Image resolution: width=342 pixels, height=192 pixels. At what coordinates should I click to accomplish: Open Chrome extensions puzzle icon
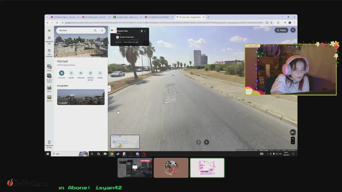point(278,23)
